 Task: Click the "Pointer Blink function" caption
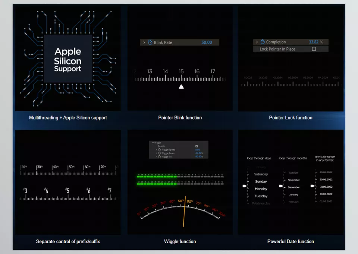point(180,118)
